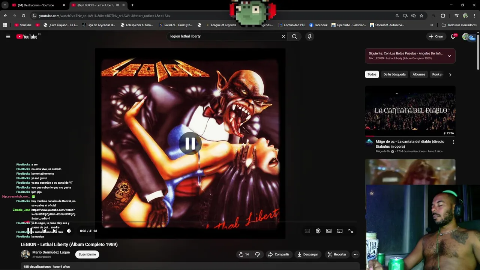
Task: Go to YouTube home via logo
Action: (27, 36)
